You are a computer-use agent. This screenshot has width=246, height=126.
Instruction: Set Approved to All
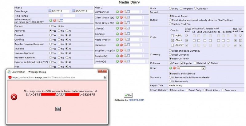point(67,31)
